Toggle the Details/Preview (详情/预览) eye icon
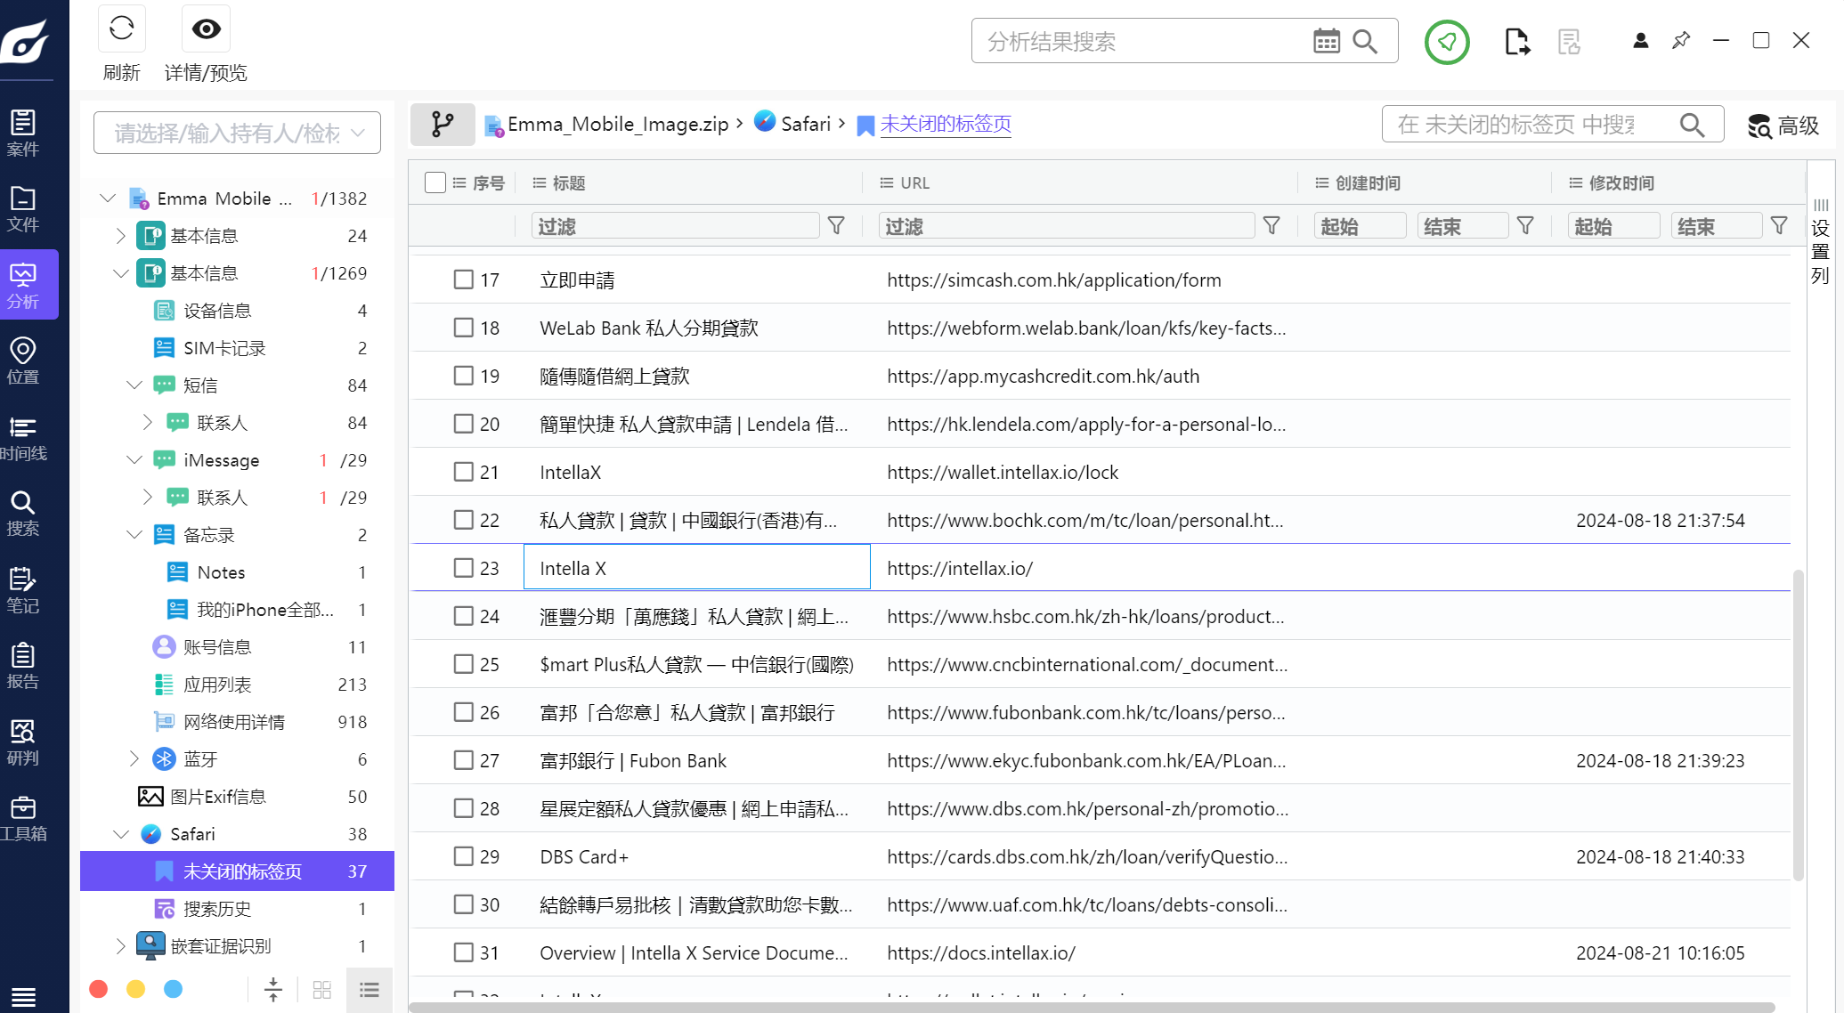Viewport: 1844px width, 1013px height. coord(206,29)
